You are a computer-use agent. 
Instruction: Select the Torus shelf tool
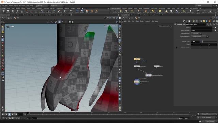point(17,11)
